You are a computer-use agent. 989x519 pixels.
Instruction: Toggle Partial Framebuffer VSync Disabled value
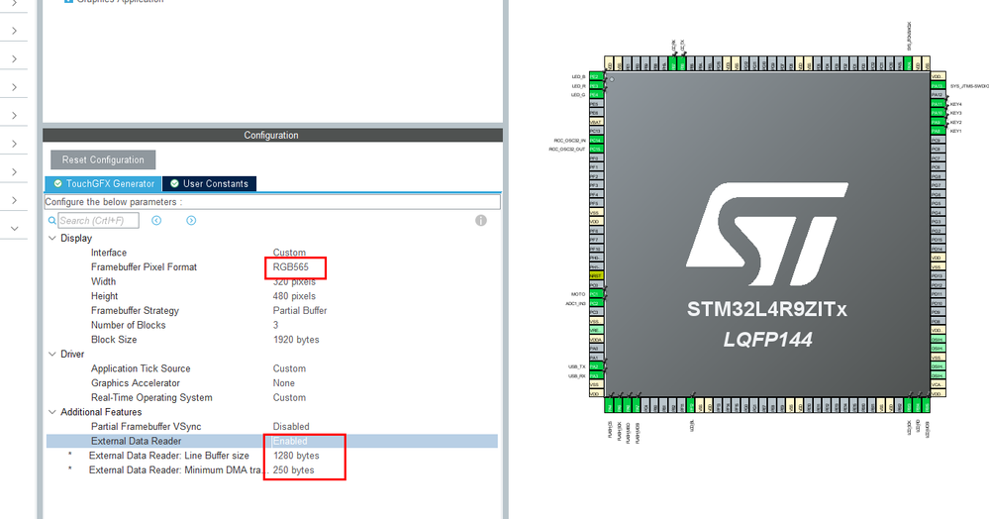[291, 427]
